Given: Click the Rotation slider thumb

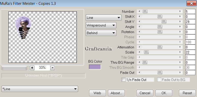Looking at the screenshot, I should [160, 32].
